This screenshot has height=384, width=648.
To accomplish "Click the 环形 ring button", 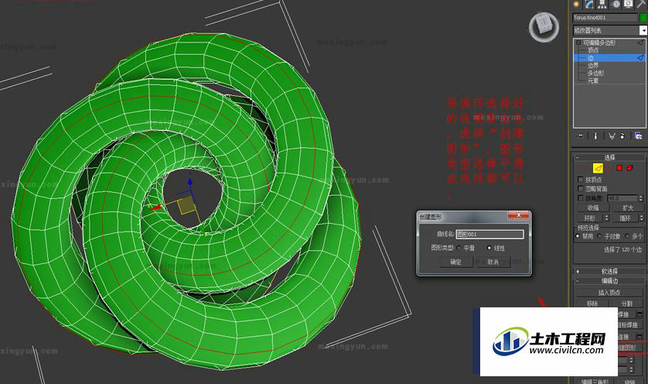I will coord(590,218).
